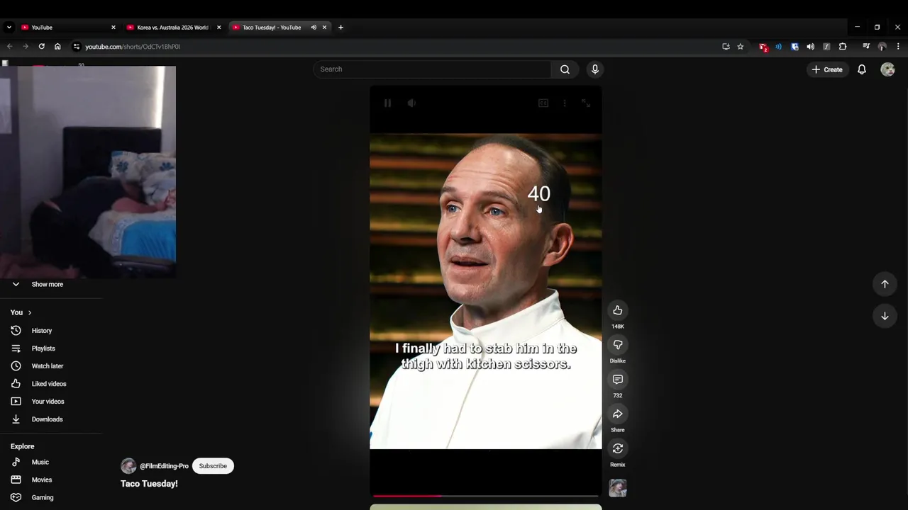The height and width of the screenshot is (510, 908).
Task: Search with voice microphone icon
Action: tap(595, 69)
